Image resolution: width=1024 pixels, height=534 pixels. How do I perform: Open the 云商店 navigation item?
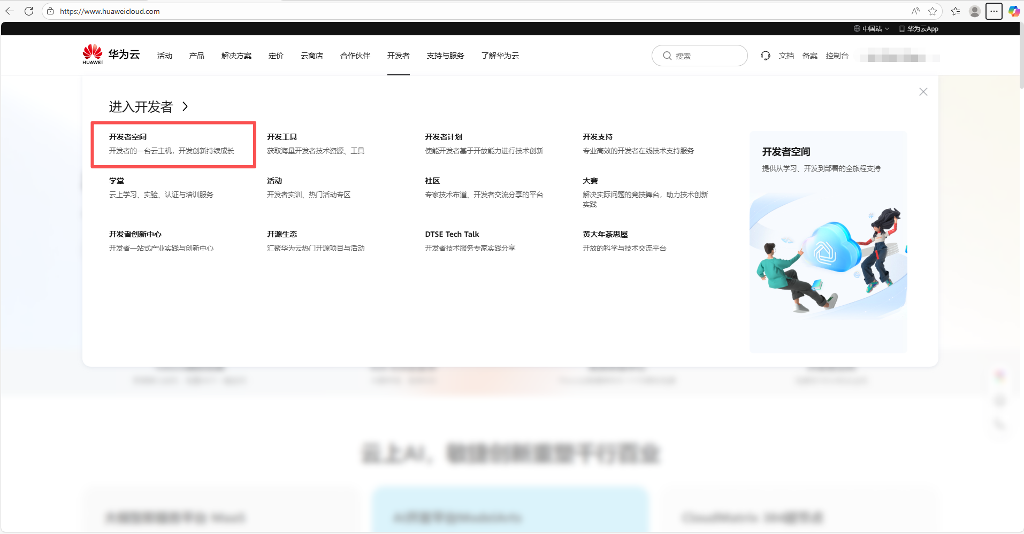point(312,56)
